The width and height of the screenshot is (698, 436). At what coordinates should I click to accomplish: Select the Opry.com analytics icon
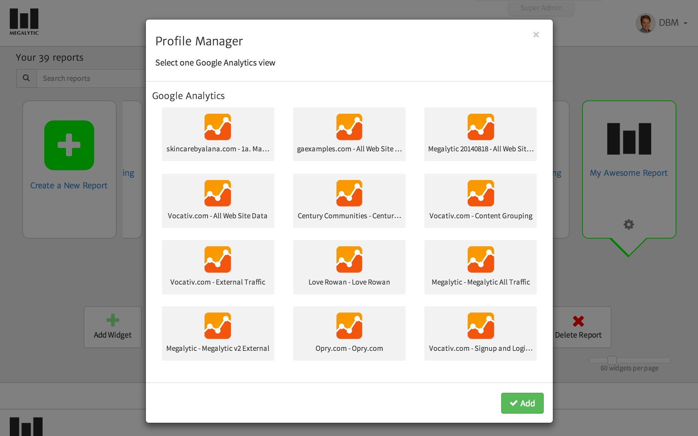(349, 326)
